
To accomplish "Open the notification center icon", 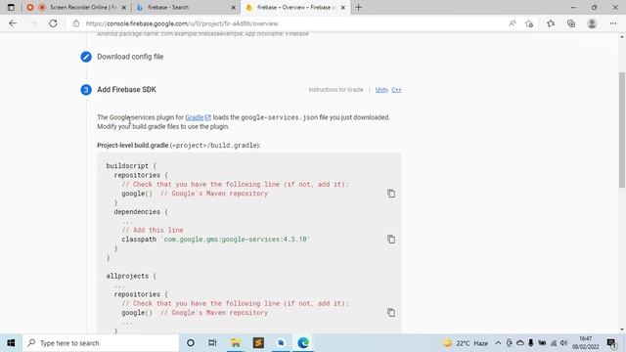I will pos(611,343).
